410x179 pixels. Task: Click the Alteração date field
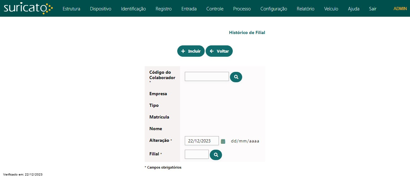pos(202,141)
